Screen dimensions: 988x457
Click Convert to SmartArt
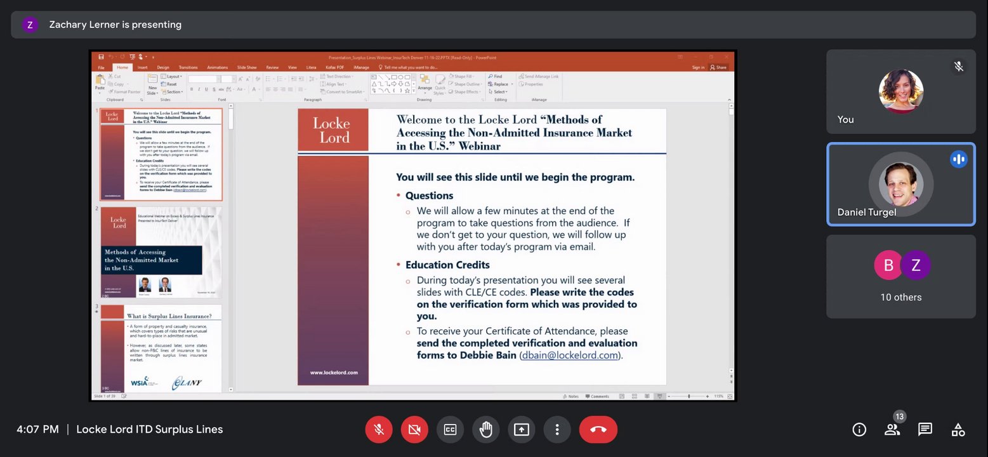click(343, 92)
